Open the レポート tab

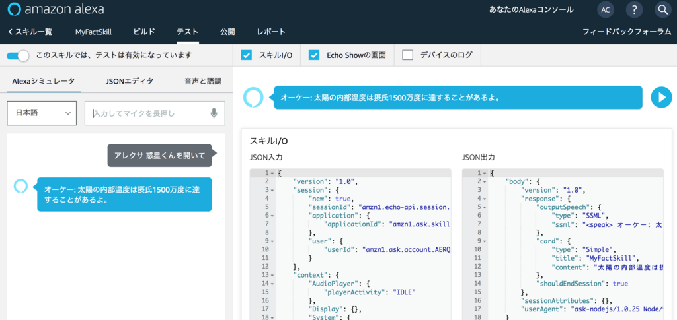click(x=271, y=32)
